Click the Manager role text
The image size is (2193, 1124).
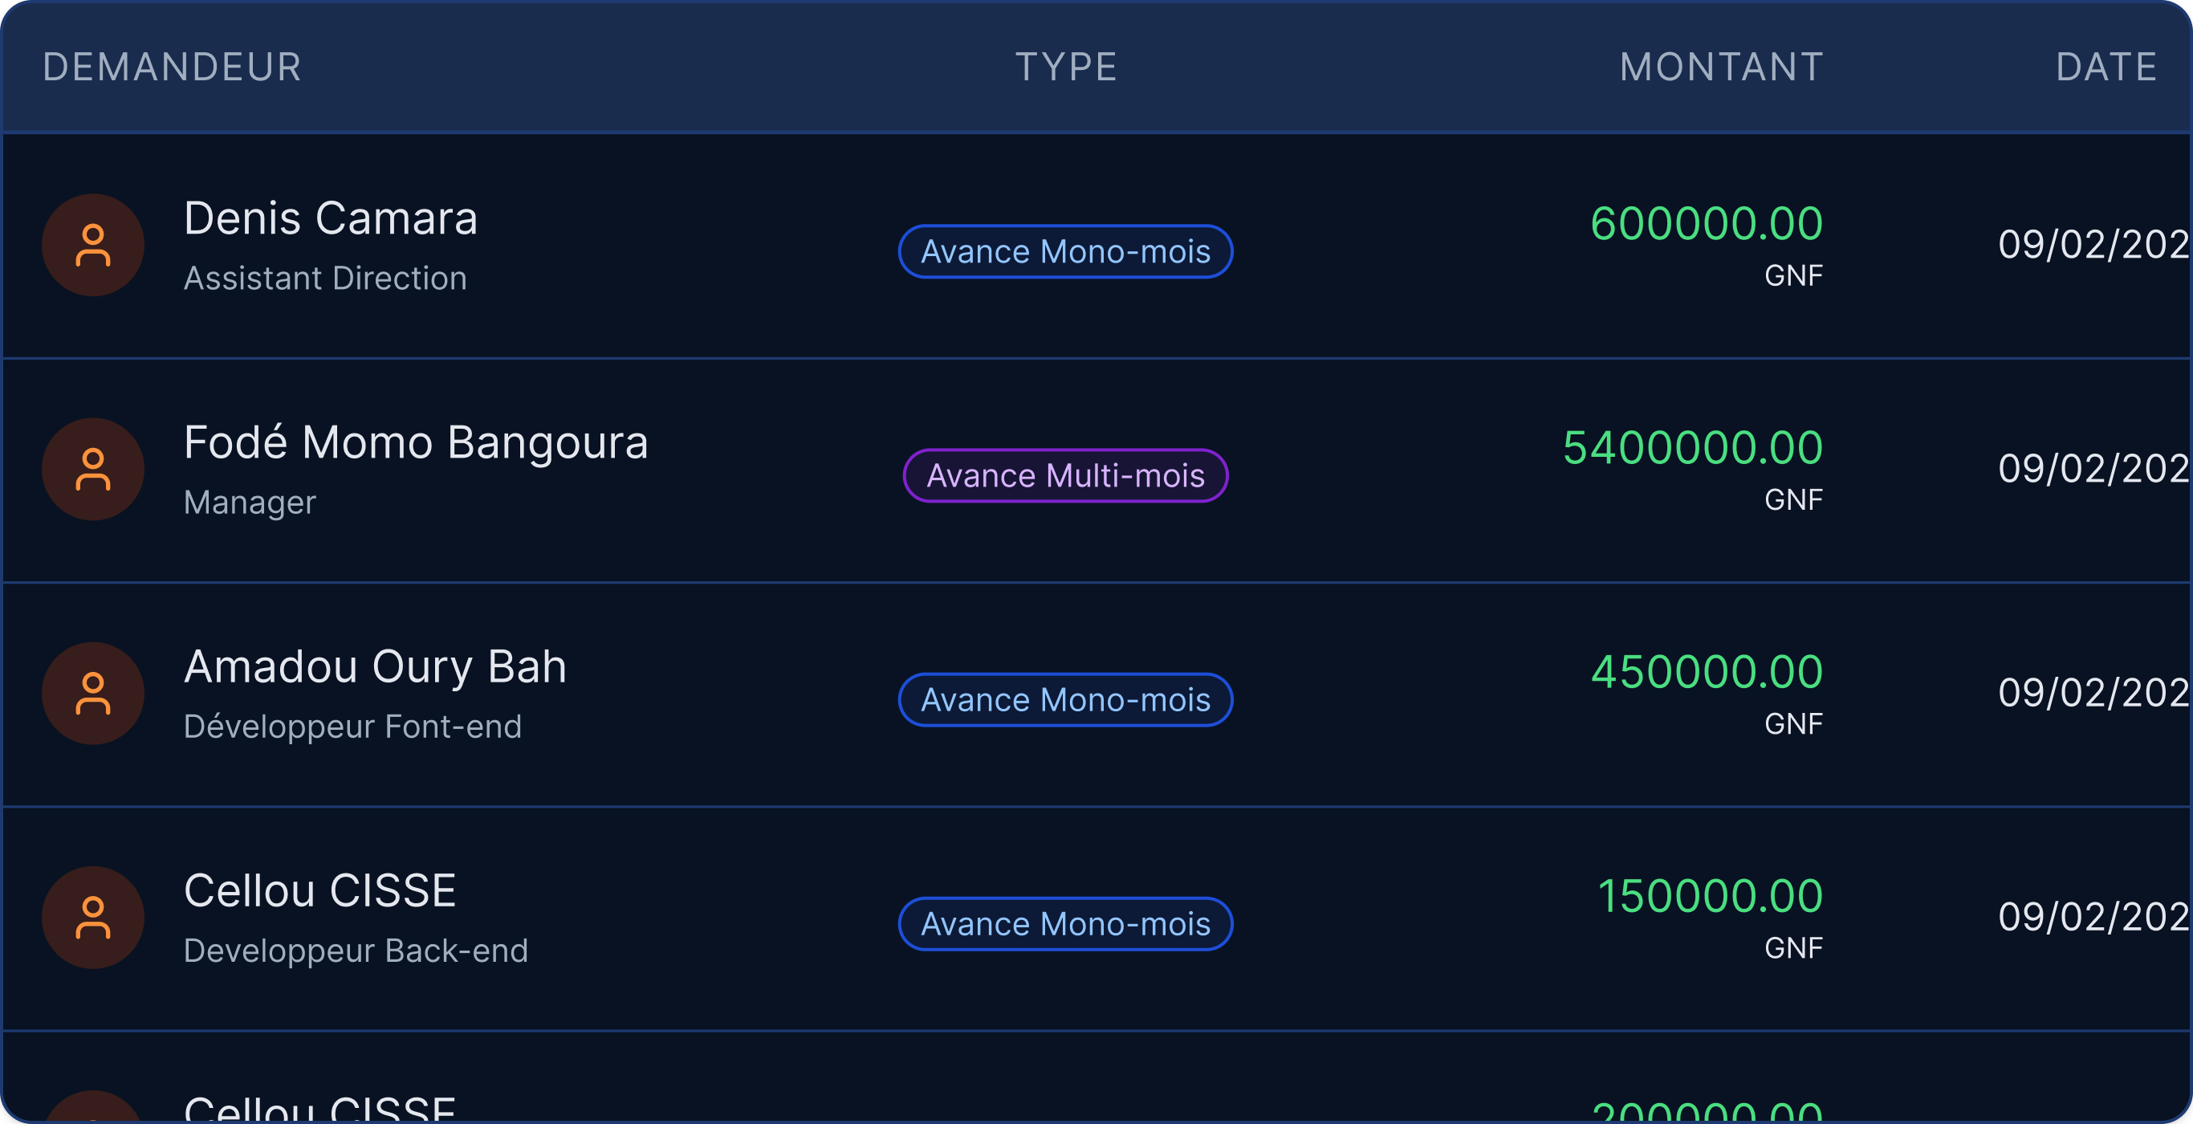click(250, 503)
